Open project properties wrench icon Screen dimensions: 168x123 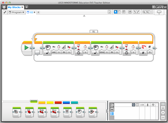[5, 12]
